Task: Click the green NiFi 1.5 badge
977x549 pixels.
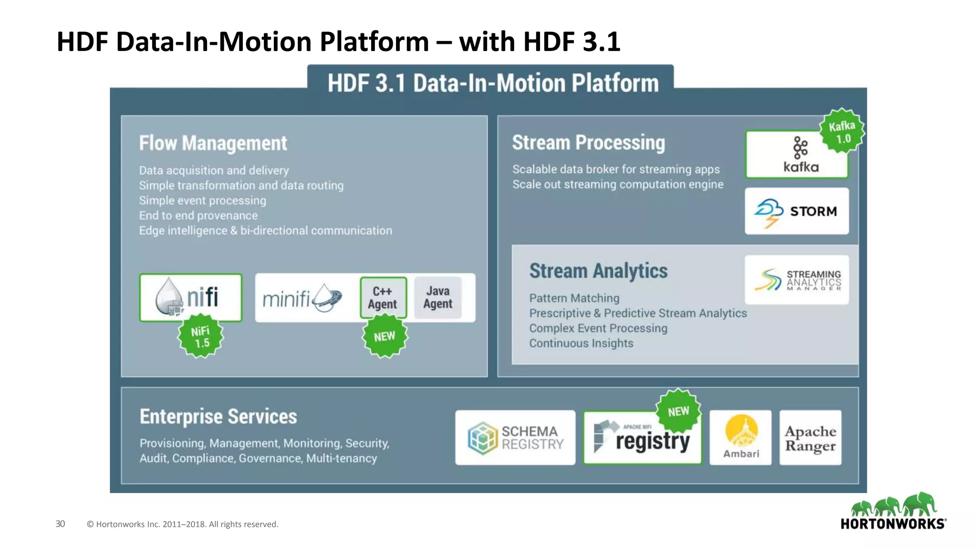Action: coord(201,336)
